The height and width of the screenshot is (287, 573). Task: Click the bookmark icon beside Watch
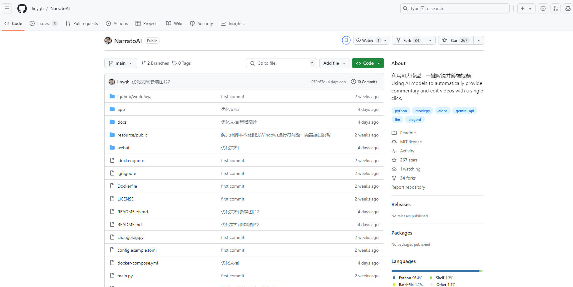click(x=346, y=40)
